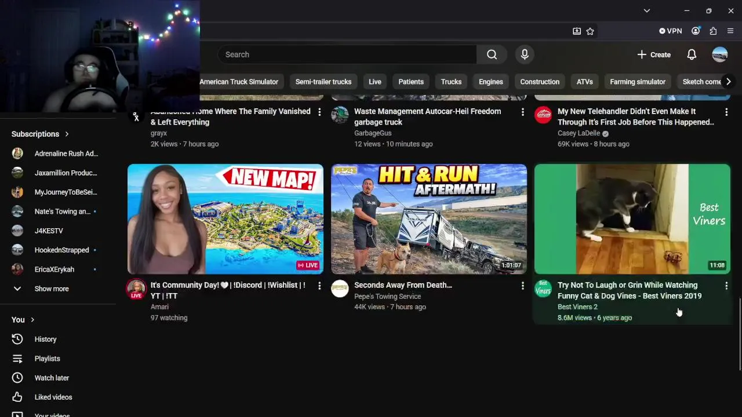This screenshot has width=742, height=417.
Task: Open Waste Management Autocar-Heil title
Action: [428, 116]
